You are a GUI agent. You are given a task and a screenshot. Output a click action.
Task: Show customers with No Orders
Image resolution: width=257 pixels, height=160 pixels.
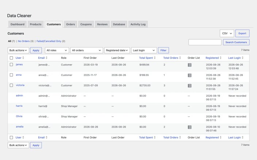[x=24, y=41]
